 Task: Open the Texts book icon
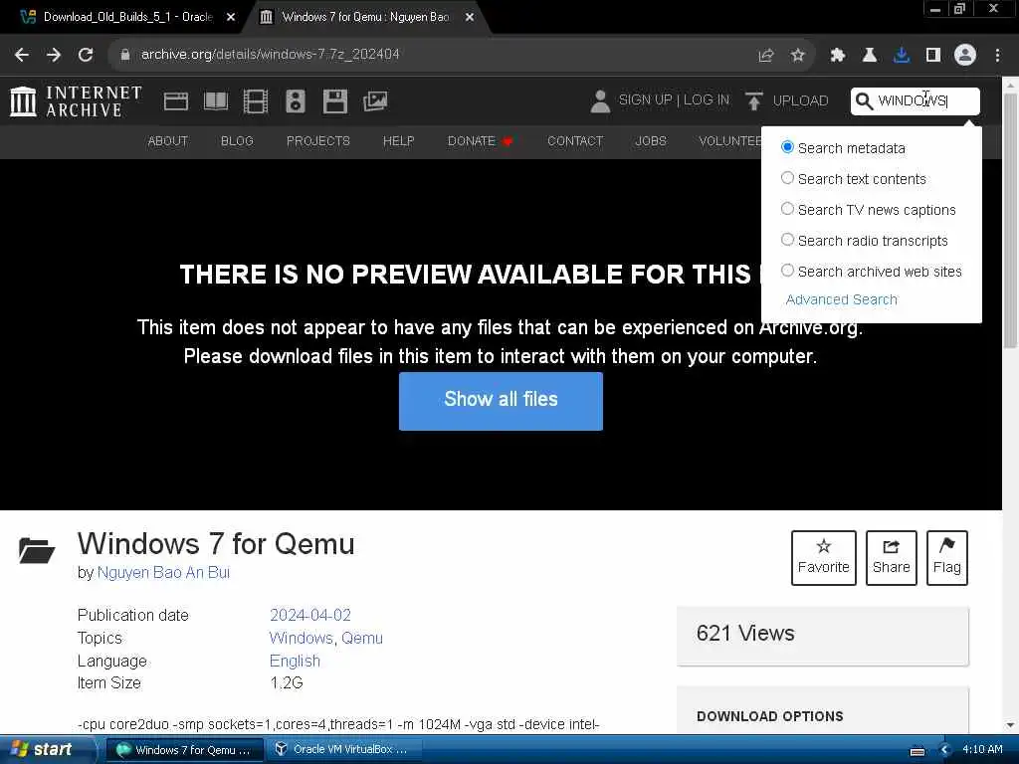tap(216, 101)
